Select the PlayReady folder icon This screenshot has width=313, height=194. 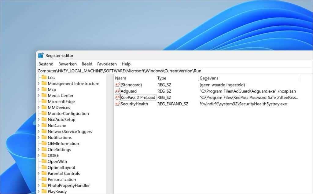pyautogui.click(x=44, y=191)
